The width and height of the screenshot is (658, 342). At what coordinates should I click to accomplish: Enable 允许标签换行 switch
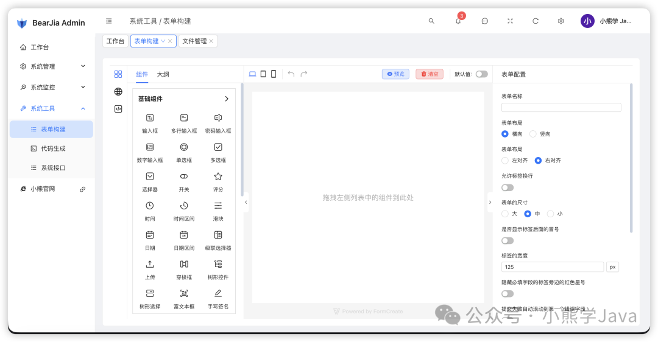[508, 188]
